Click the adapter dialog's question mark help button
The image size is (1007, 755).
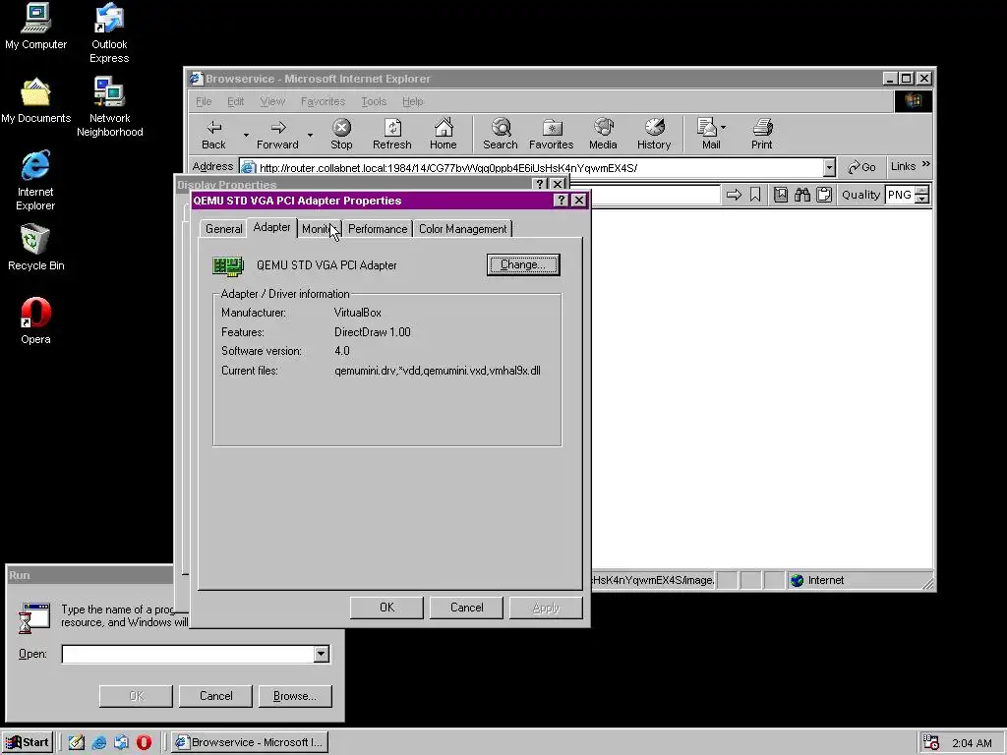click(x=561, y=200)
